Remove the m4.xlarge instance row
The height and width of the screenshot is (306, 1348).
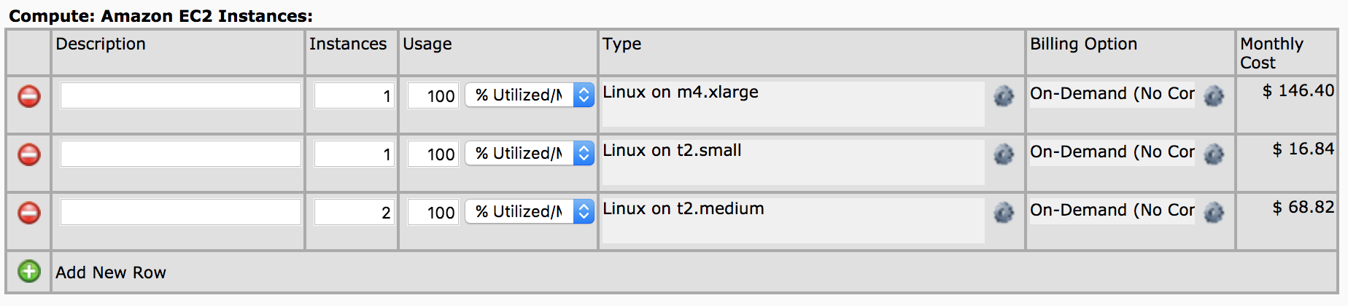pyautogui.click(x=29, y=96)
